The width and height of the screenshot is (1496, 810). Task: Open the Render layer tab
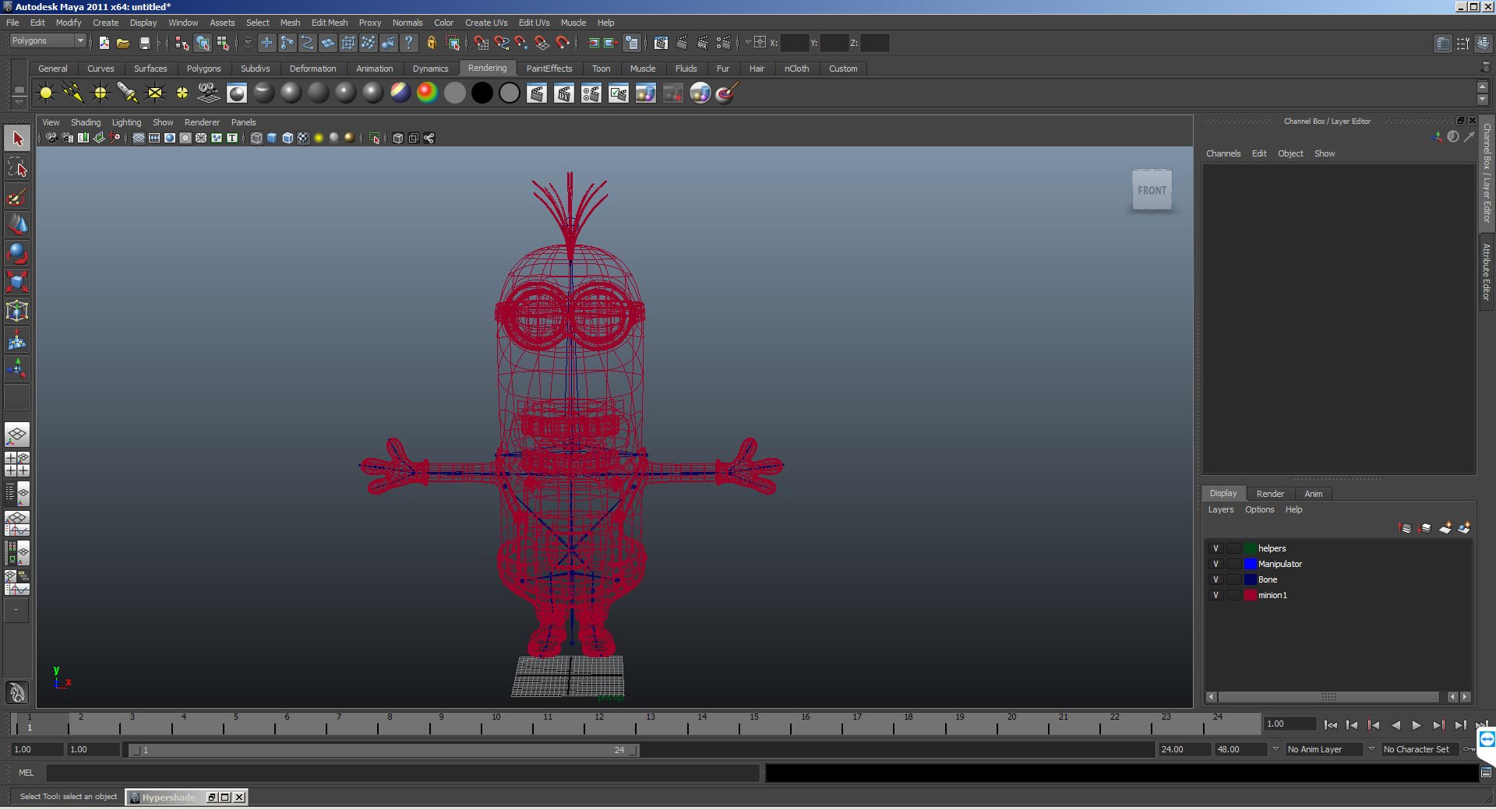tap(1270, 494)
